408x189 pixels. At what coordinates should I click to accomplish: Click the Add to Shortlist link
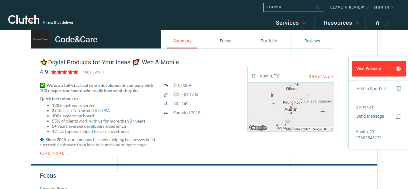click(x=371, y=89)
